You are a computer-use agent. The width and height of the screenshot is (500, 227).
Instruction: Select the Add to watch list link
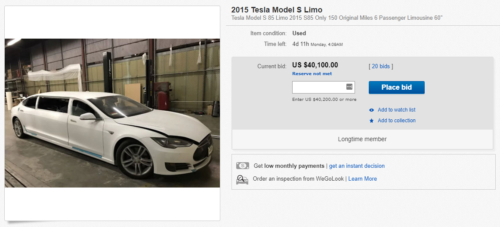396,110
